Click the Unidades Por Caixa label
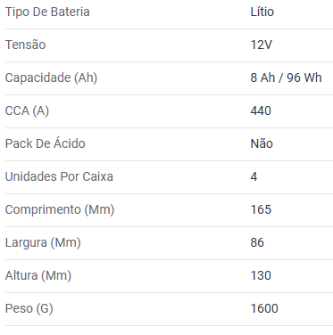Viewport: 333px width, 335px height. coord(59,176)
